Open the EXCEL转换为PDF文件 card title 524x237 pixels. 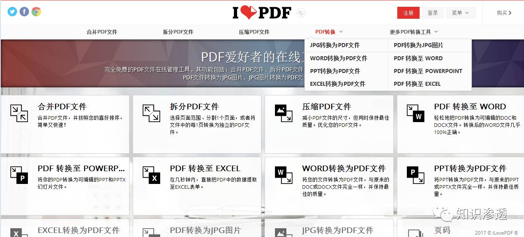79,231
